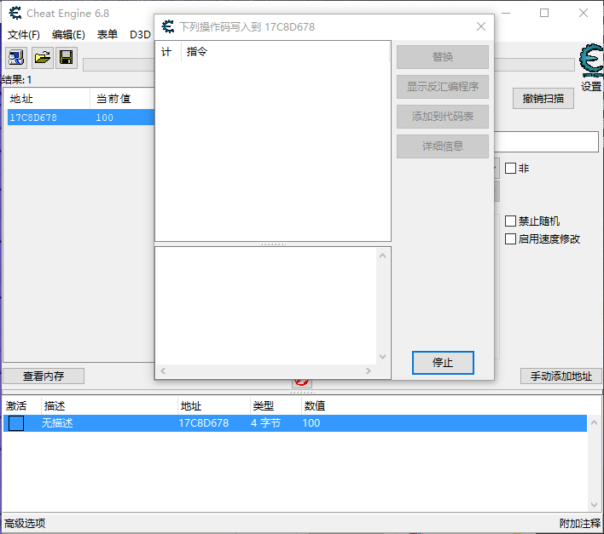Image resolution: width=604 pixels, height=534 pixels.
Task: Click 附加注释 in the status bar
Action: 580,523
